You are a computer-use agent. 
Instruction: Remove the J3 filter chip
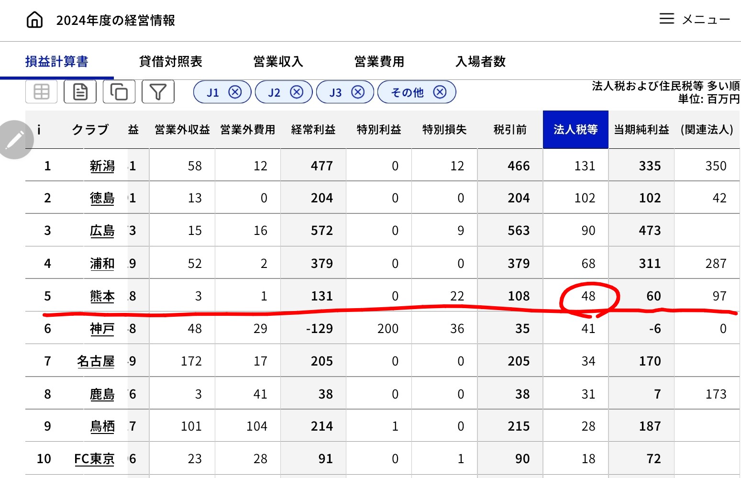click(358, 92)
